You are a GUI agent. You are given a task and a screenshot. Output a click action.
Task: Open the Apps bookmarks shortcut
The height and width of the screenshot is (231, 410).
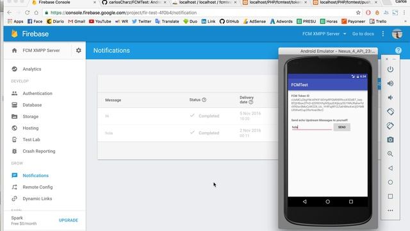coord(15,21)
